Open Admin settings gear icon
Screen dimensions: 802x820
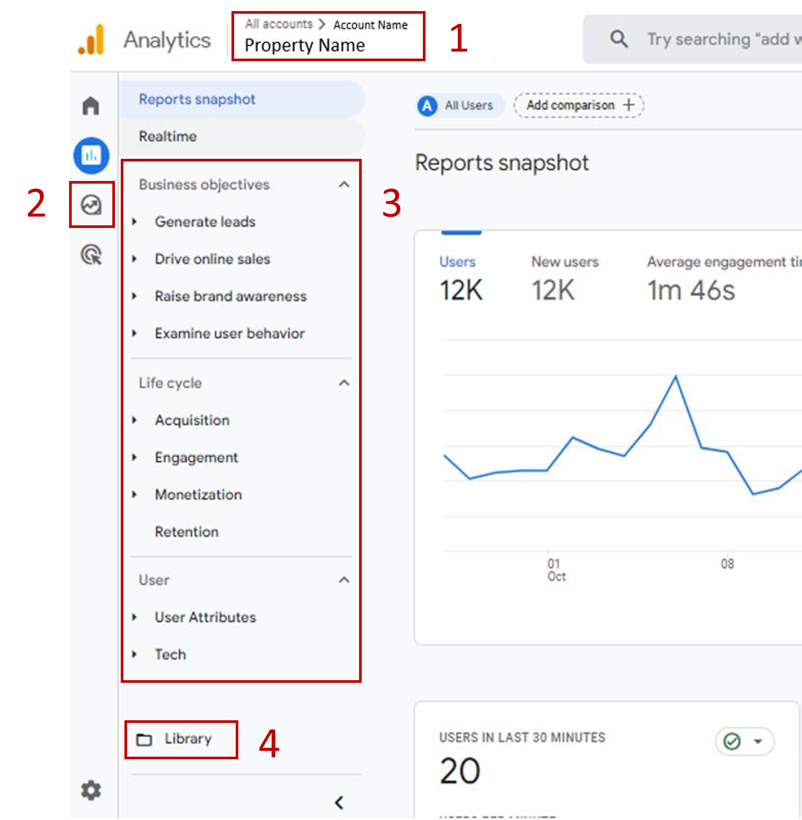point(91,790)
